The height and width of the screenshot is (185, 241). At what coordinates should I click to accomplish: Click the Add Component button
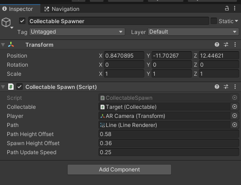pyautogui.click(x=119, y=170)
